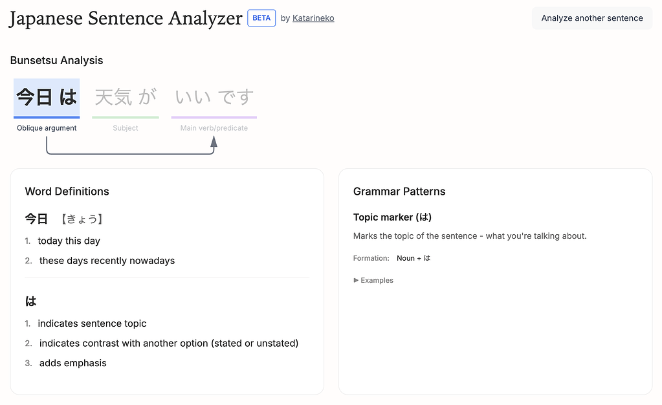Viewport: 662px width, 405px height.
Task: Click the Word Definitions panel title
Action: [67, 192]
